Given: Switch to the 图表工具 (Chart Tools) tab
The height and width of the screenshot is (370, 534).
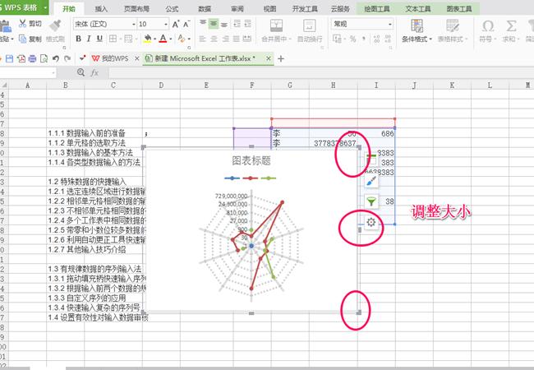Looking at the screenshot, I should pyautogui.click(x=458, y=8).
